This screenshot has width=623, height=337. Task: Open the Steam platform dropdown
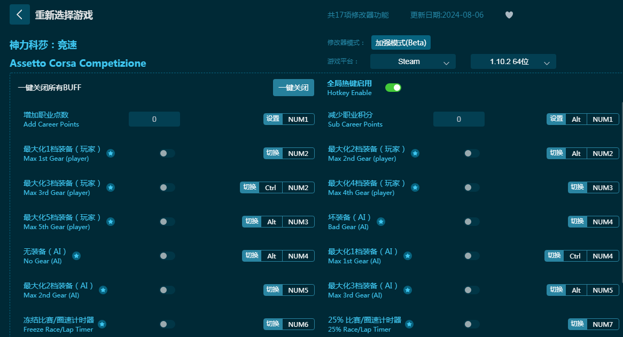coord(413,61)
